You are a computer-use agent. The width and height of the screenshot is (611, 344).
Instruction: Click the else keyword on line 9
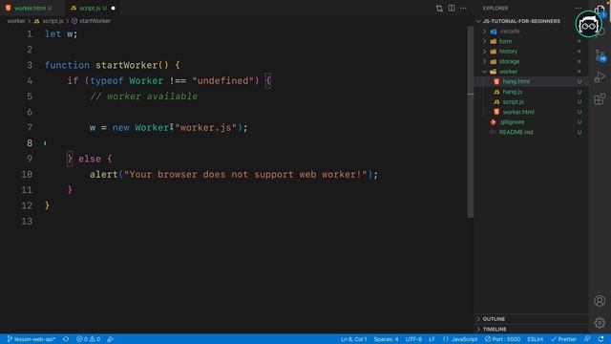(90, 159)
